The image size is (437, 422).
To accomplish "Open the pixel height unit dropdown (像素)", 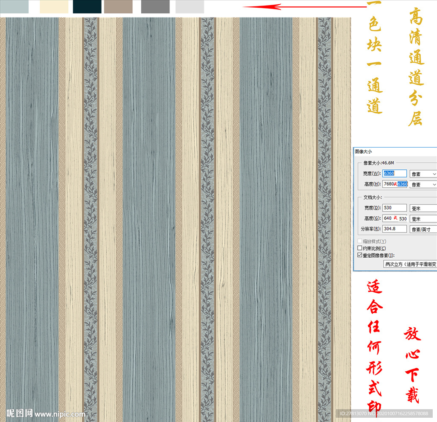I will click(x=423, y=184).
